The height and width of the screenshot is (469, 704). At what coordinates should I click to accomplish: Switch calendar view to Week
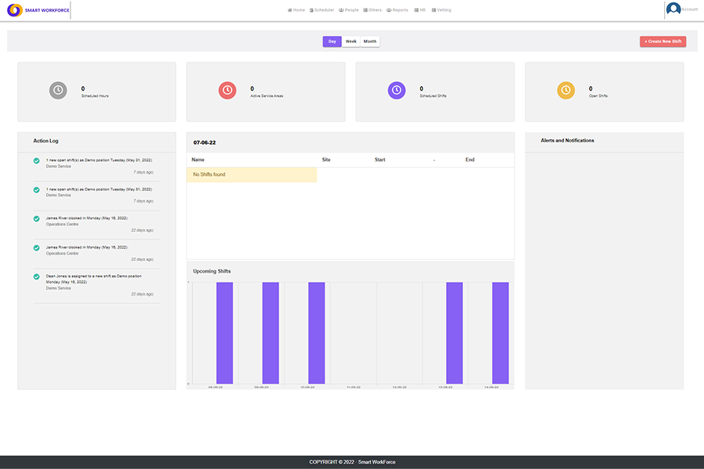click(350, 41)
